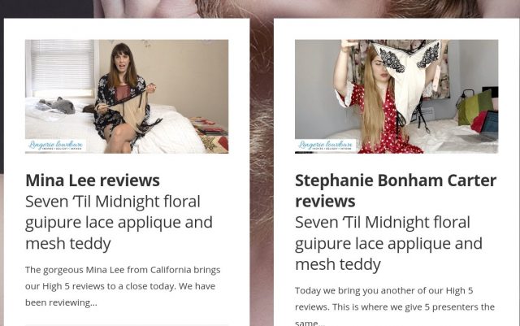Image resolution: width=520 pixels, height=326 pixels.
Task: Click the trailing 'same…' text in Stephanie's excerpt
Action: pos(306,323)
